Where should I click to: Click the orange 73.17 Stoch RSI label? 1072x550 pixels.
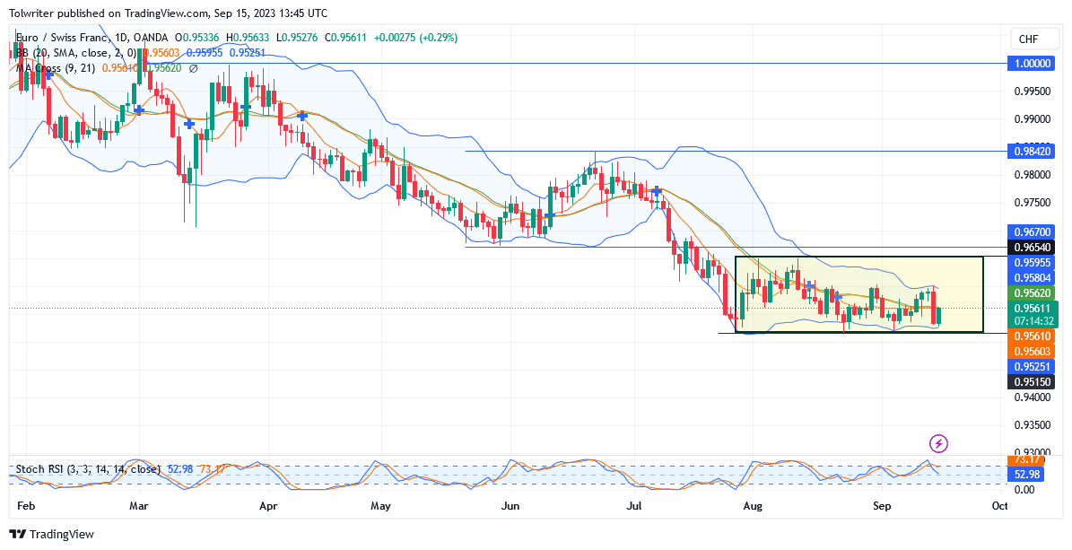(1024, 462)
